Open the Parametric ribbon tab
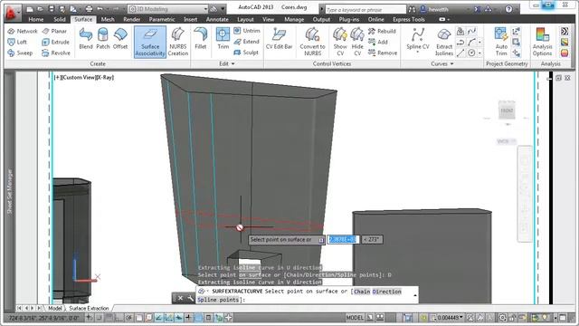This screenshot has width=579, height=326. (162, 19)
